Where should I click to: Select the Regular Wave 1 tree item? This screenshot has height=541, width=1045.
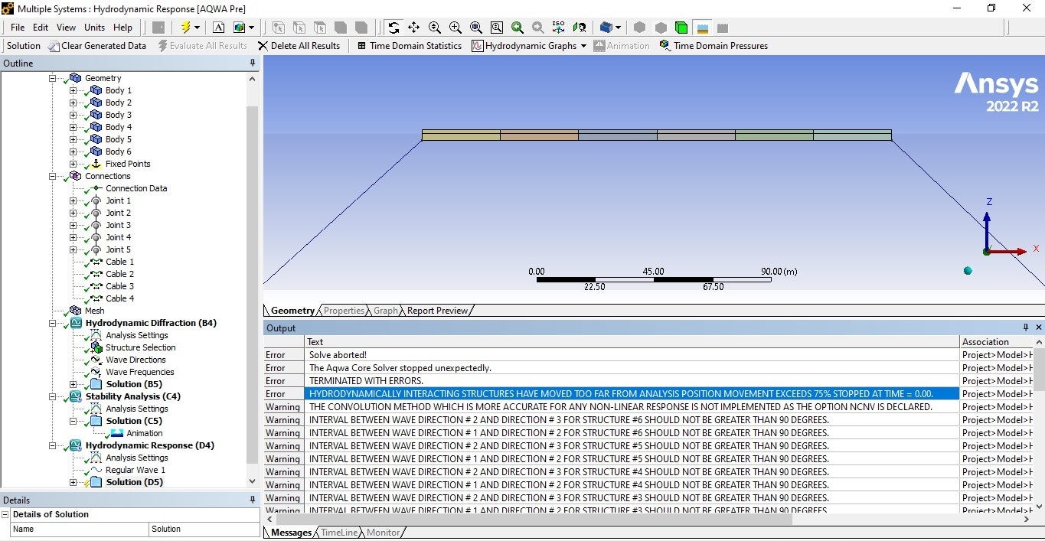click(x=135, y=470)
